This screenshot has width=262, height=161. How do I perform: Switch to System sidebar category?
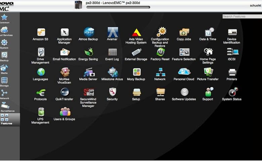point(4,44)
